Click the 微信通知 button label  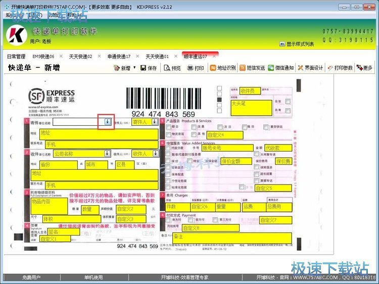click(x=285, y=68)
